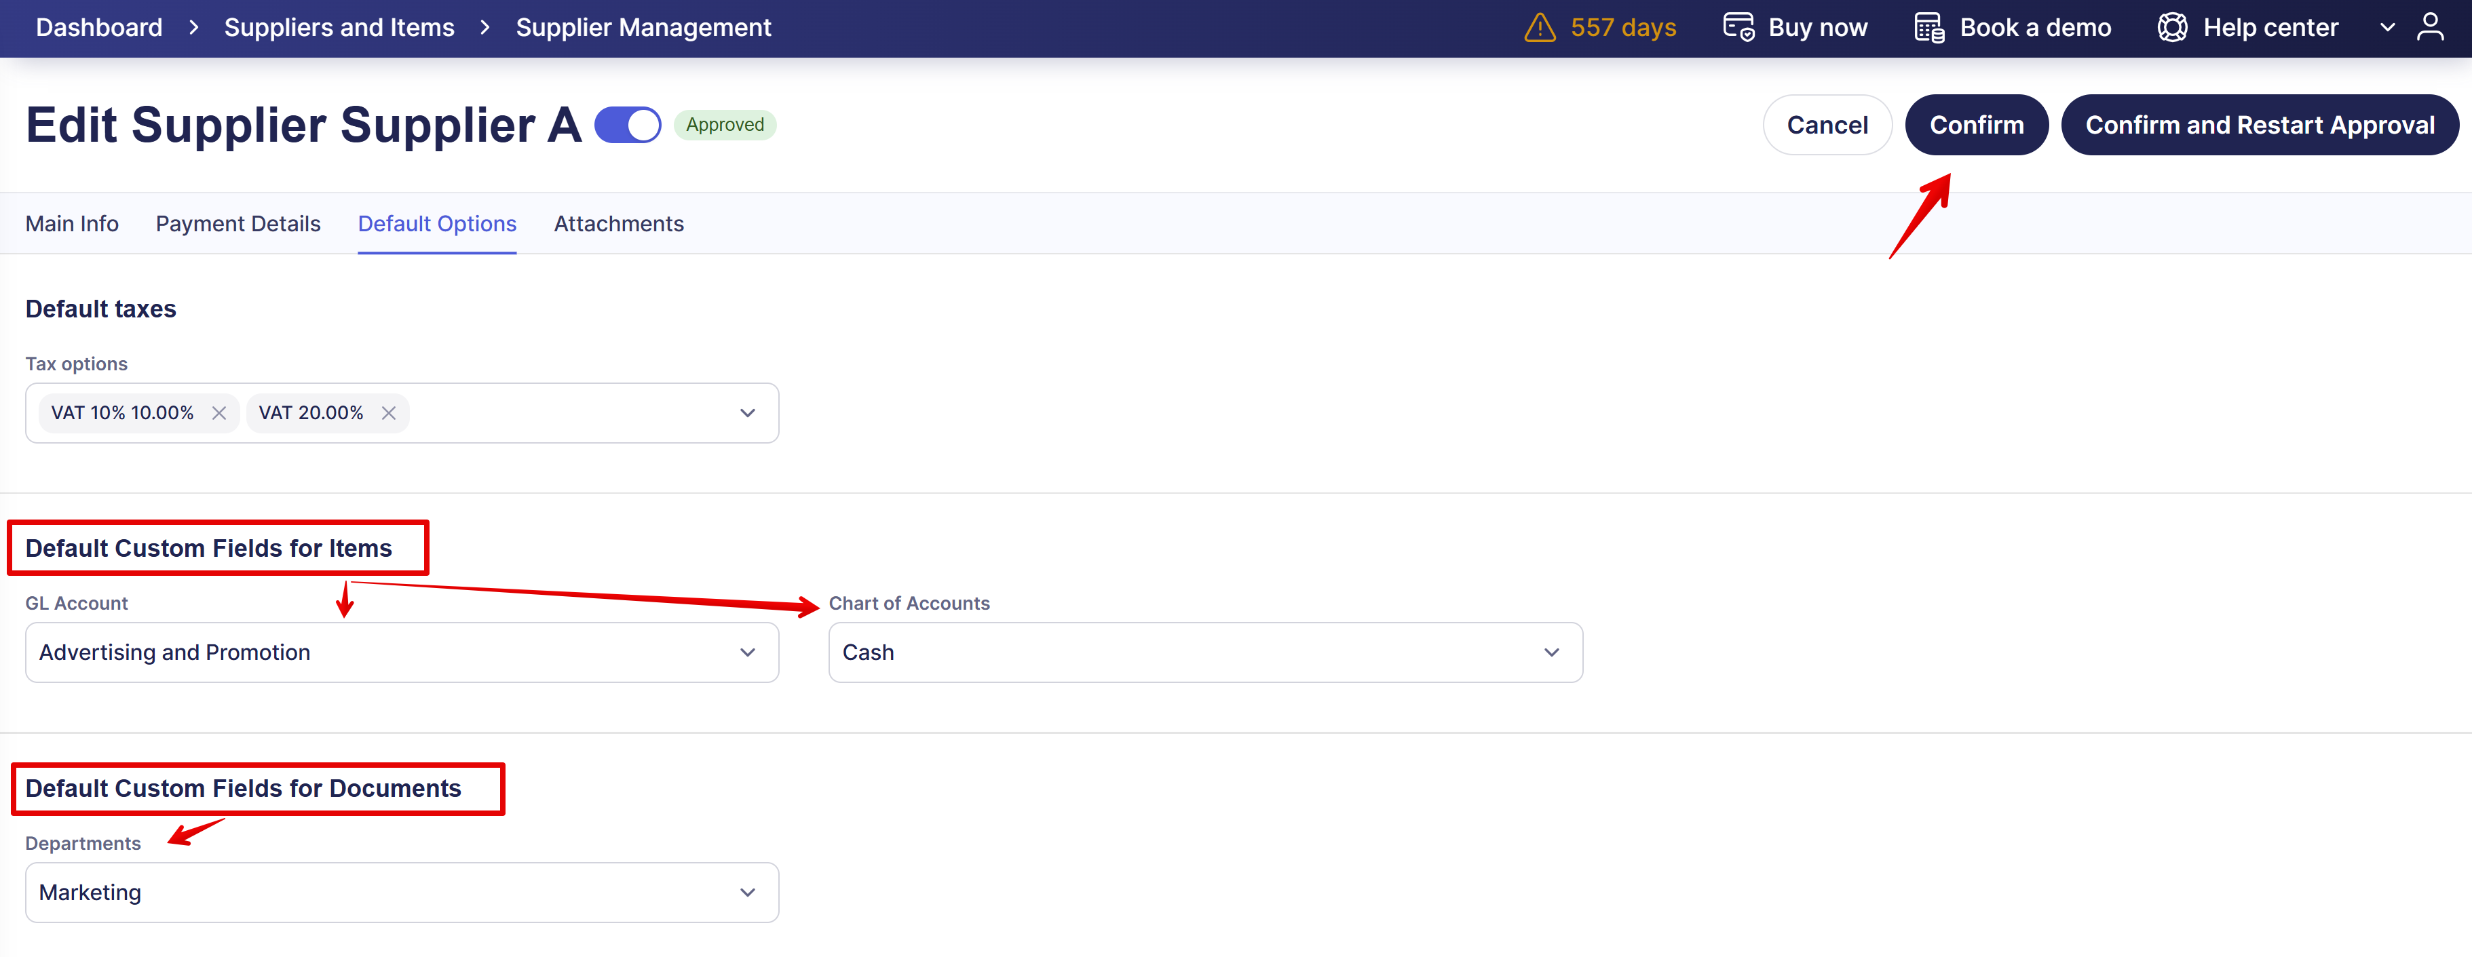The width and height of the screenshot is (2472, 957).
Task: Open the Attachments tab
Action: [x=619, y=223]
